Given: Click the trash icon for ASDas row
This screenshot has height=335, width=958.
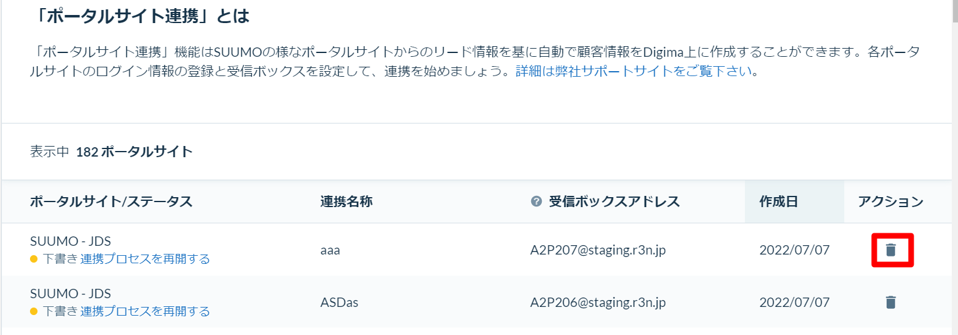Looking at the screenshot, I should [891, 303].
